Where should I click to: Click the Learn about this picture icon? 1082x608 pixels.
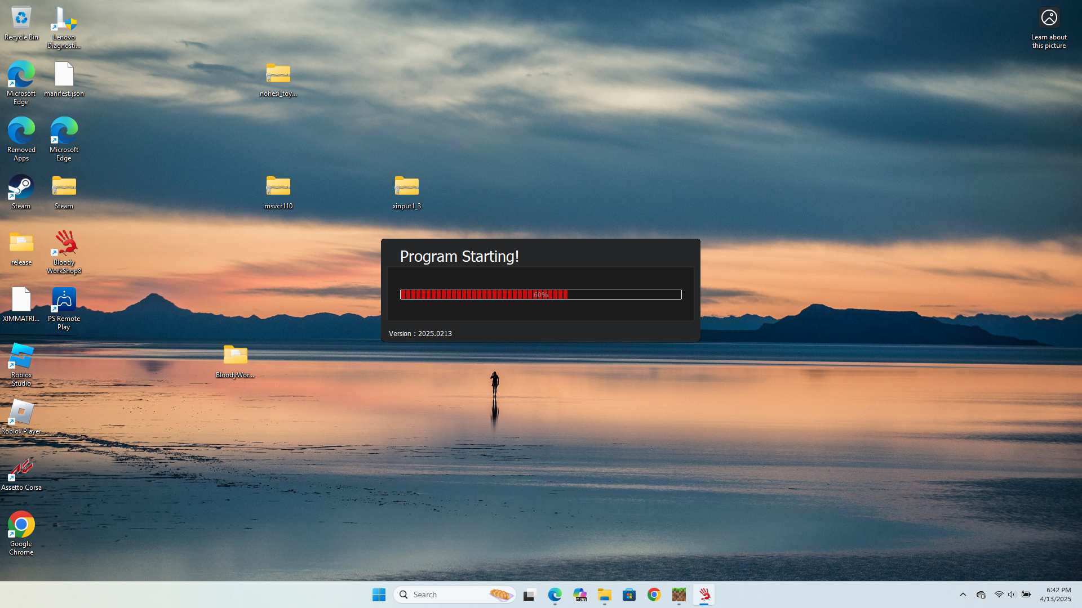pyautogui.click(x=1049, y=19)
